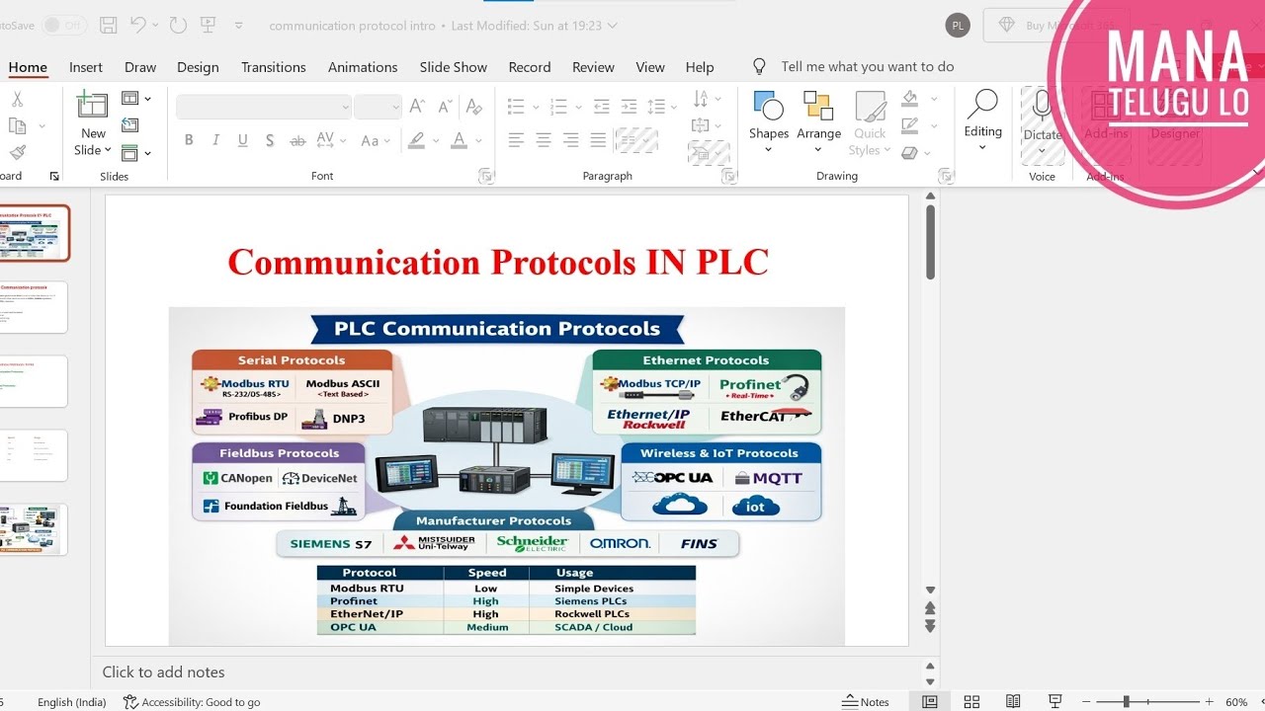The height and width of the screenshot is (711, 1265).
Task: Click the Decrease List Level indent icon
Action: 601,107
